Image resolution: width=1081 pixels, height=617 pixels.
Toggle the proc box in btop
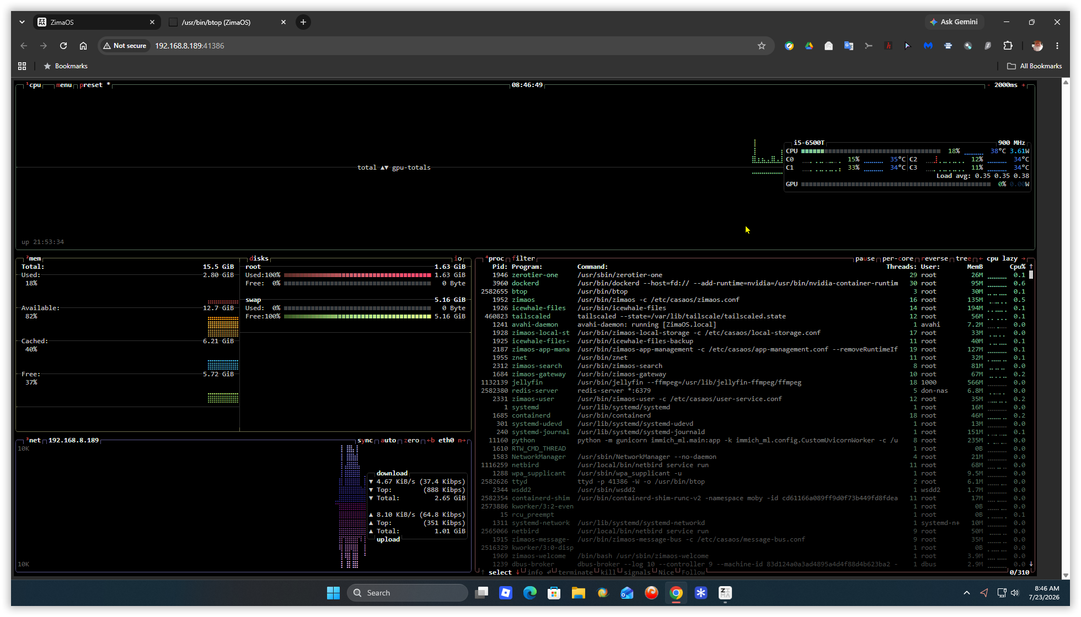495,258
